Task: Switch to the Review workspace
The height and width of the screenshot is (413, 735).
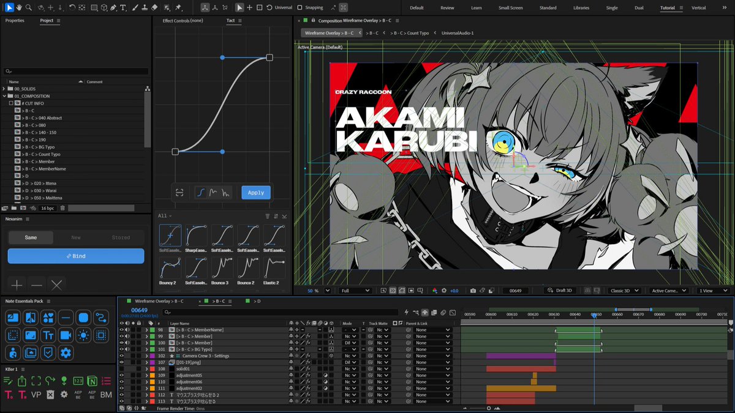Action: click(x=447, y=7)
